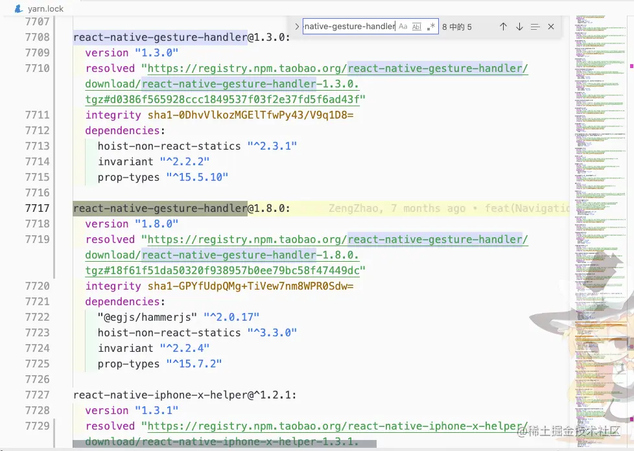Click highlighted react-native-gesture-handler@1.8.0 heading

(182, 208)
